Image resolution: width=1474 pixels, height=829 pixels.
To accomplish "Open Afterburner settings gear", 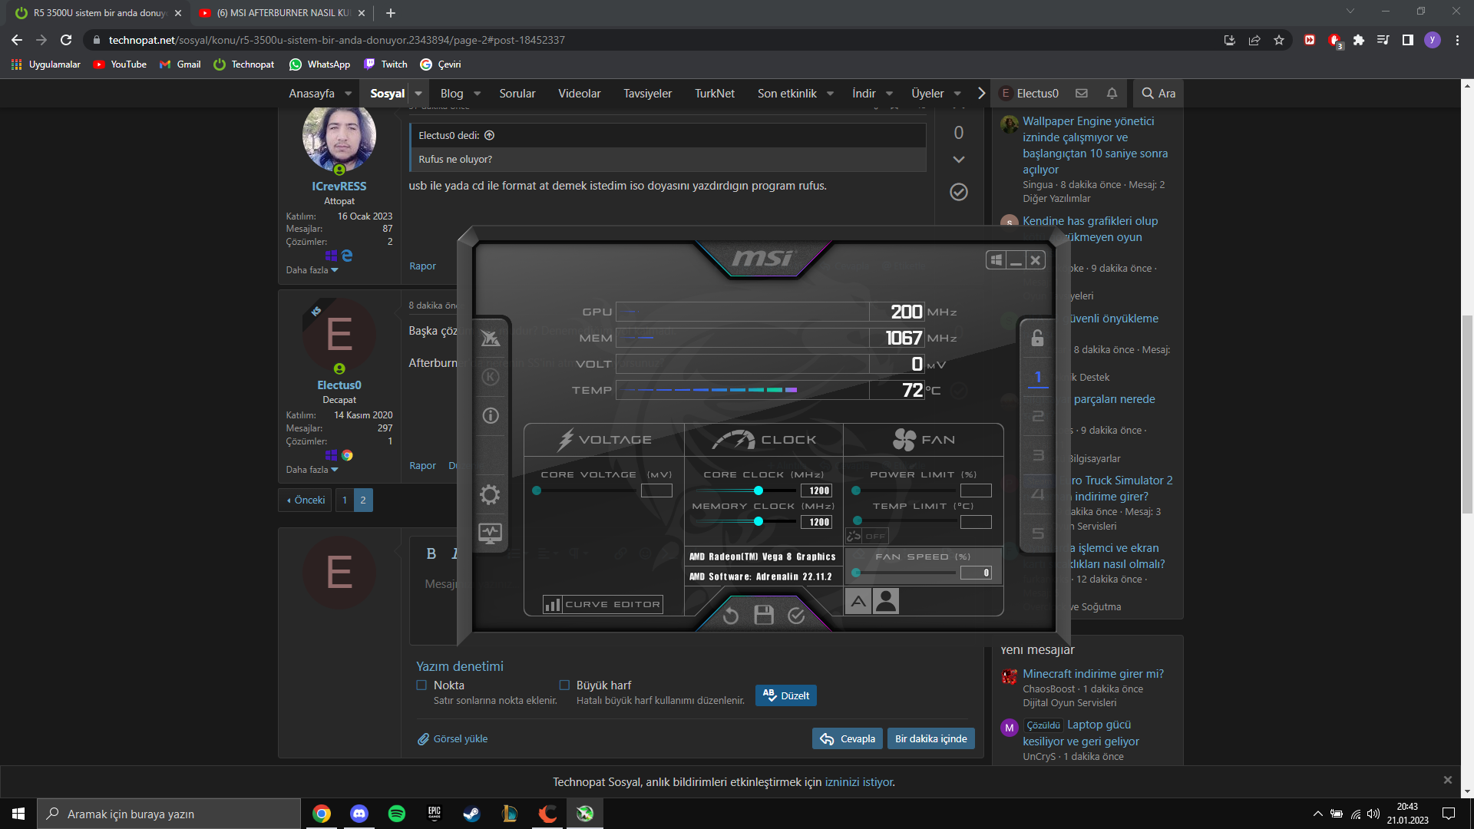I will pyautogui.click(x=490, y=494).
